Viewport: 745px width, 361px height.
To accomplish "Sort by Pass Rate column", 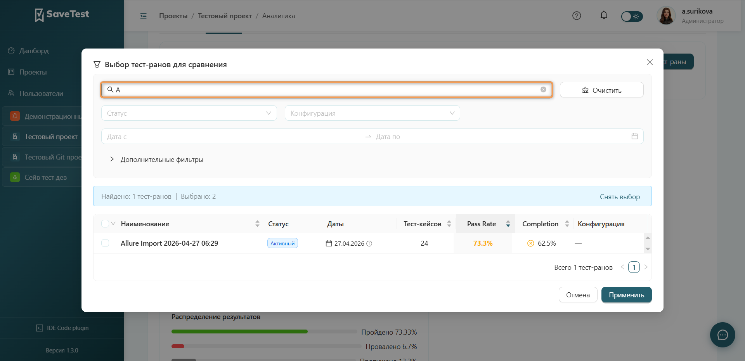I will [508, 224].
